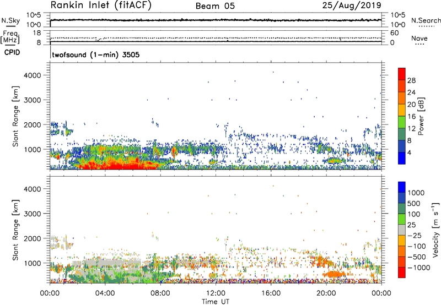Click the Power panel 'Slant Range [km]' label
Image resolution: width=441 pixels, height=305 pixels.
point(15,116)
